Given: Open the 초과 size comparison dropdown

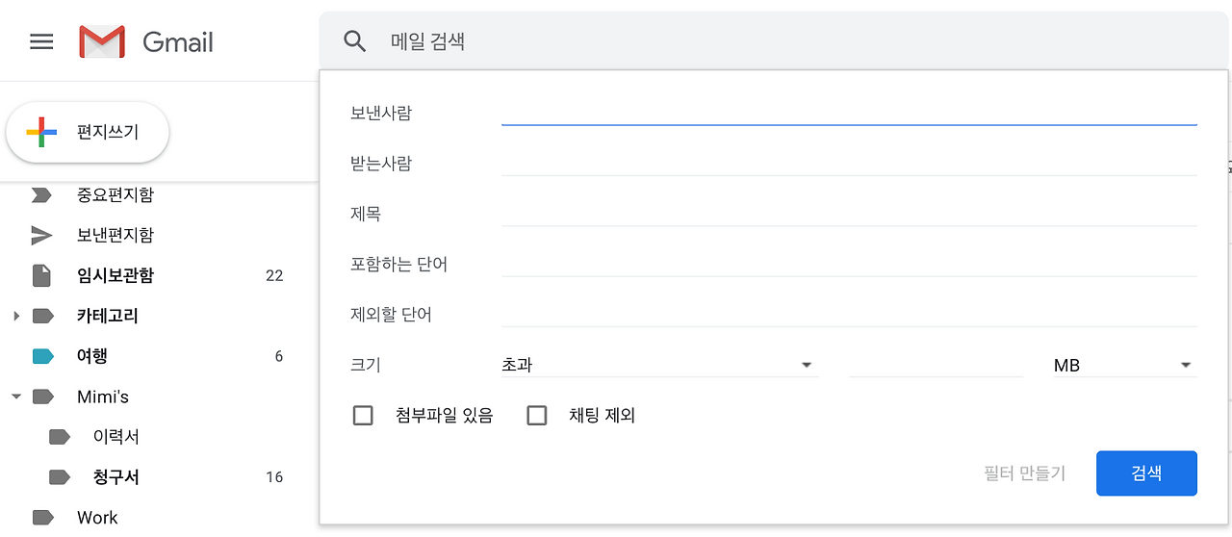Looking at the screenshot, I should coord(658,366).
